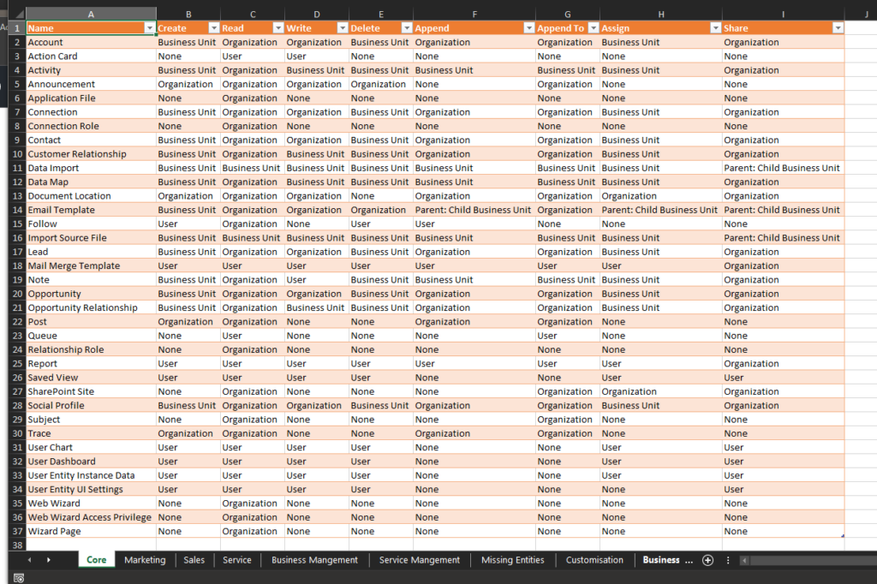Open the Delete column filter dropdown
877x584 pixels.
407,28
